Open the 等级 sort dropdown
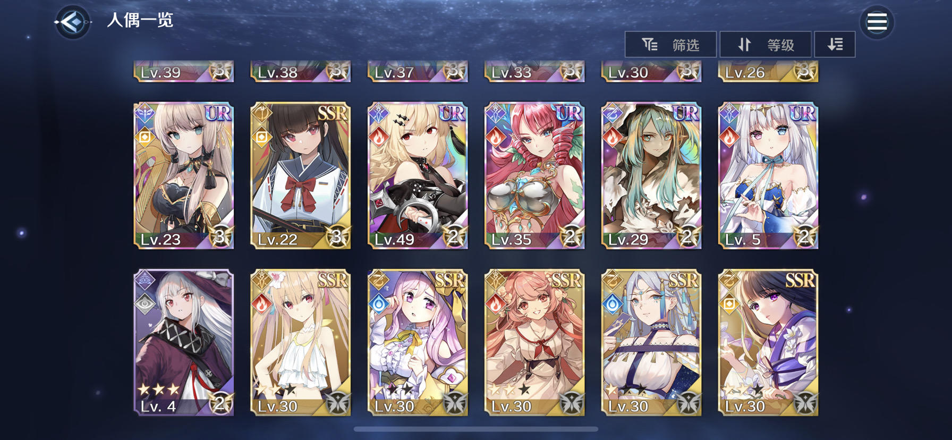952x440 pixels. pos(765,45)
